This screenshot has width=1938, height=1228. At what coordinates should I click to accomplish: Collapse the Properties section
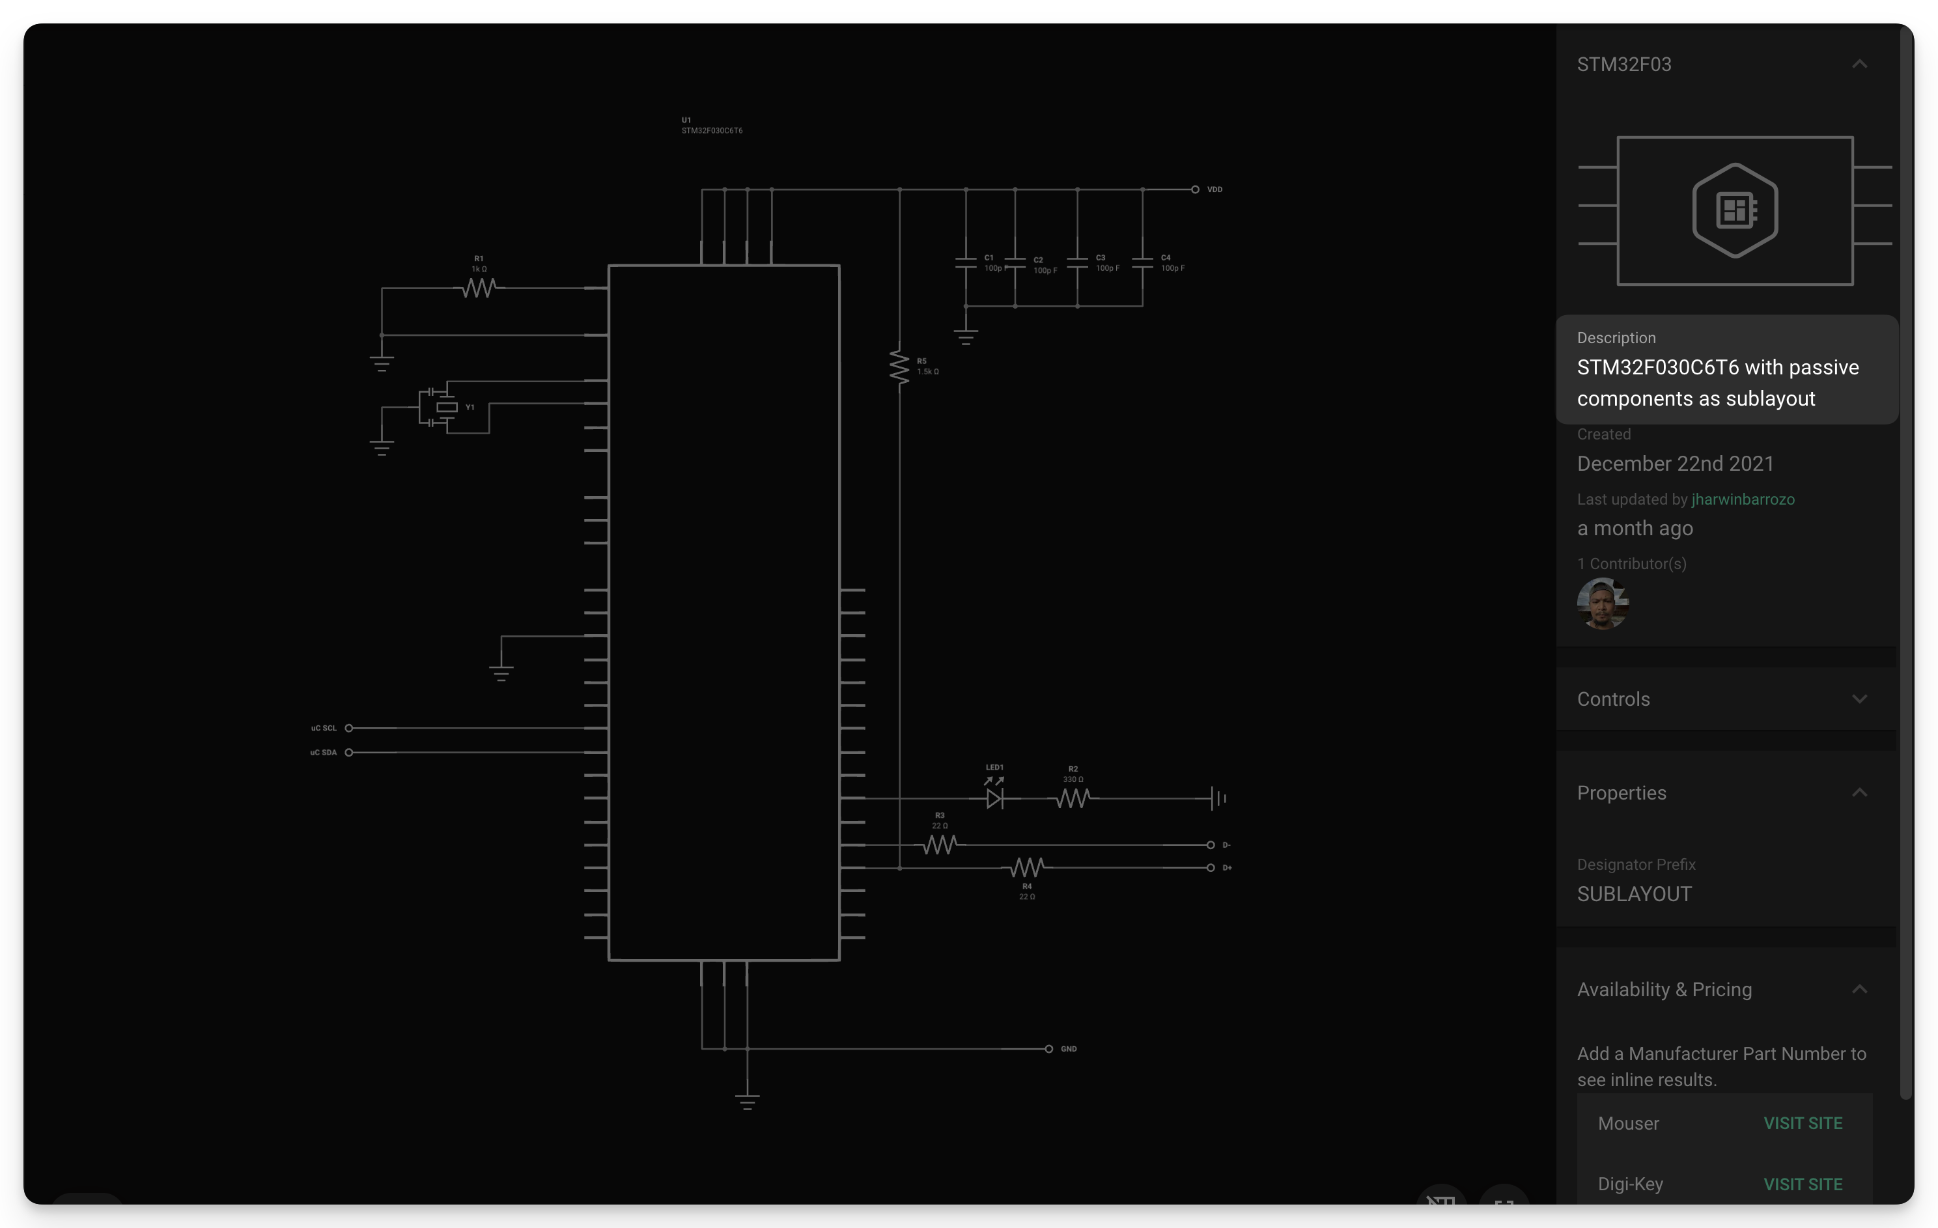click(x=1859, y=792)
